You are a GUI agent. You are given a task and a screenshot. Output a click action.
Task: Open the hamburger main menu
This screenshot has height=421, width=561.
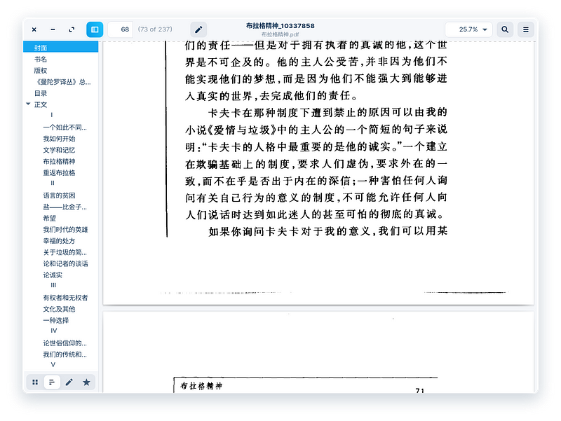coord(525,29)
